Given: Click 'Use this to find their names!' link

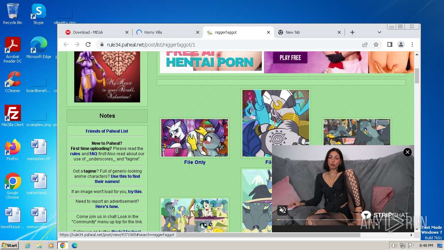Looking at the screenshot, I should pos(117,179).
